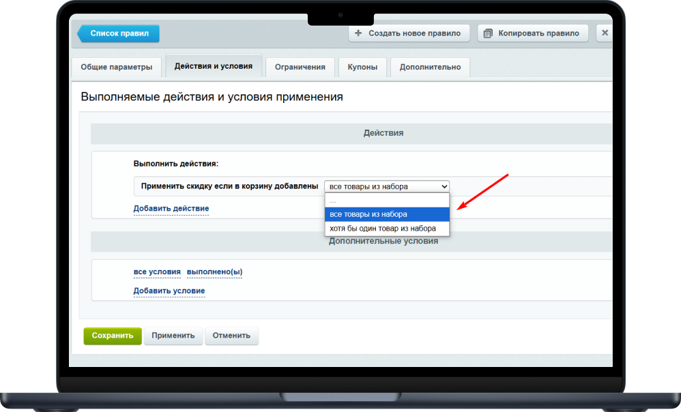Viewport: 681px width, 412px height.
Task: Choose the empty '...' dropdown option
Action: pyautogui.click(x=387, y=201)
